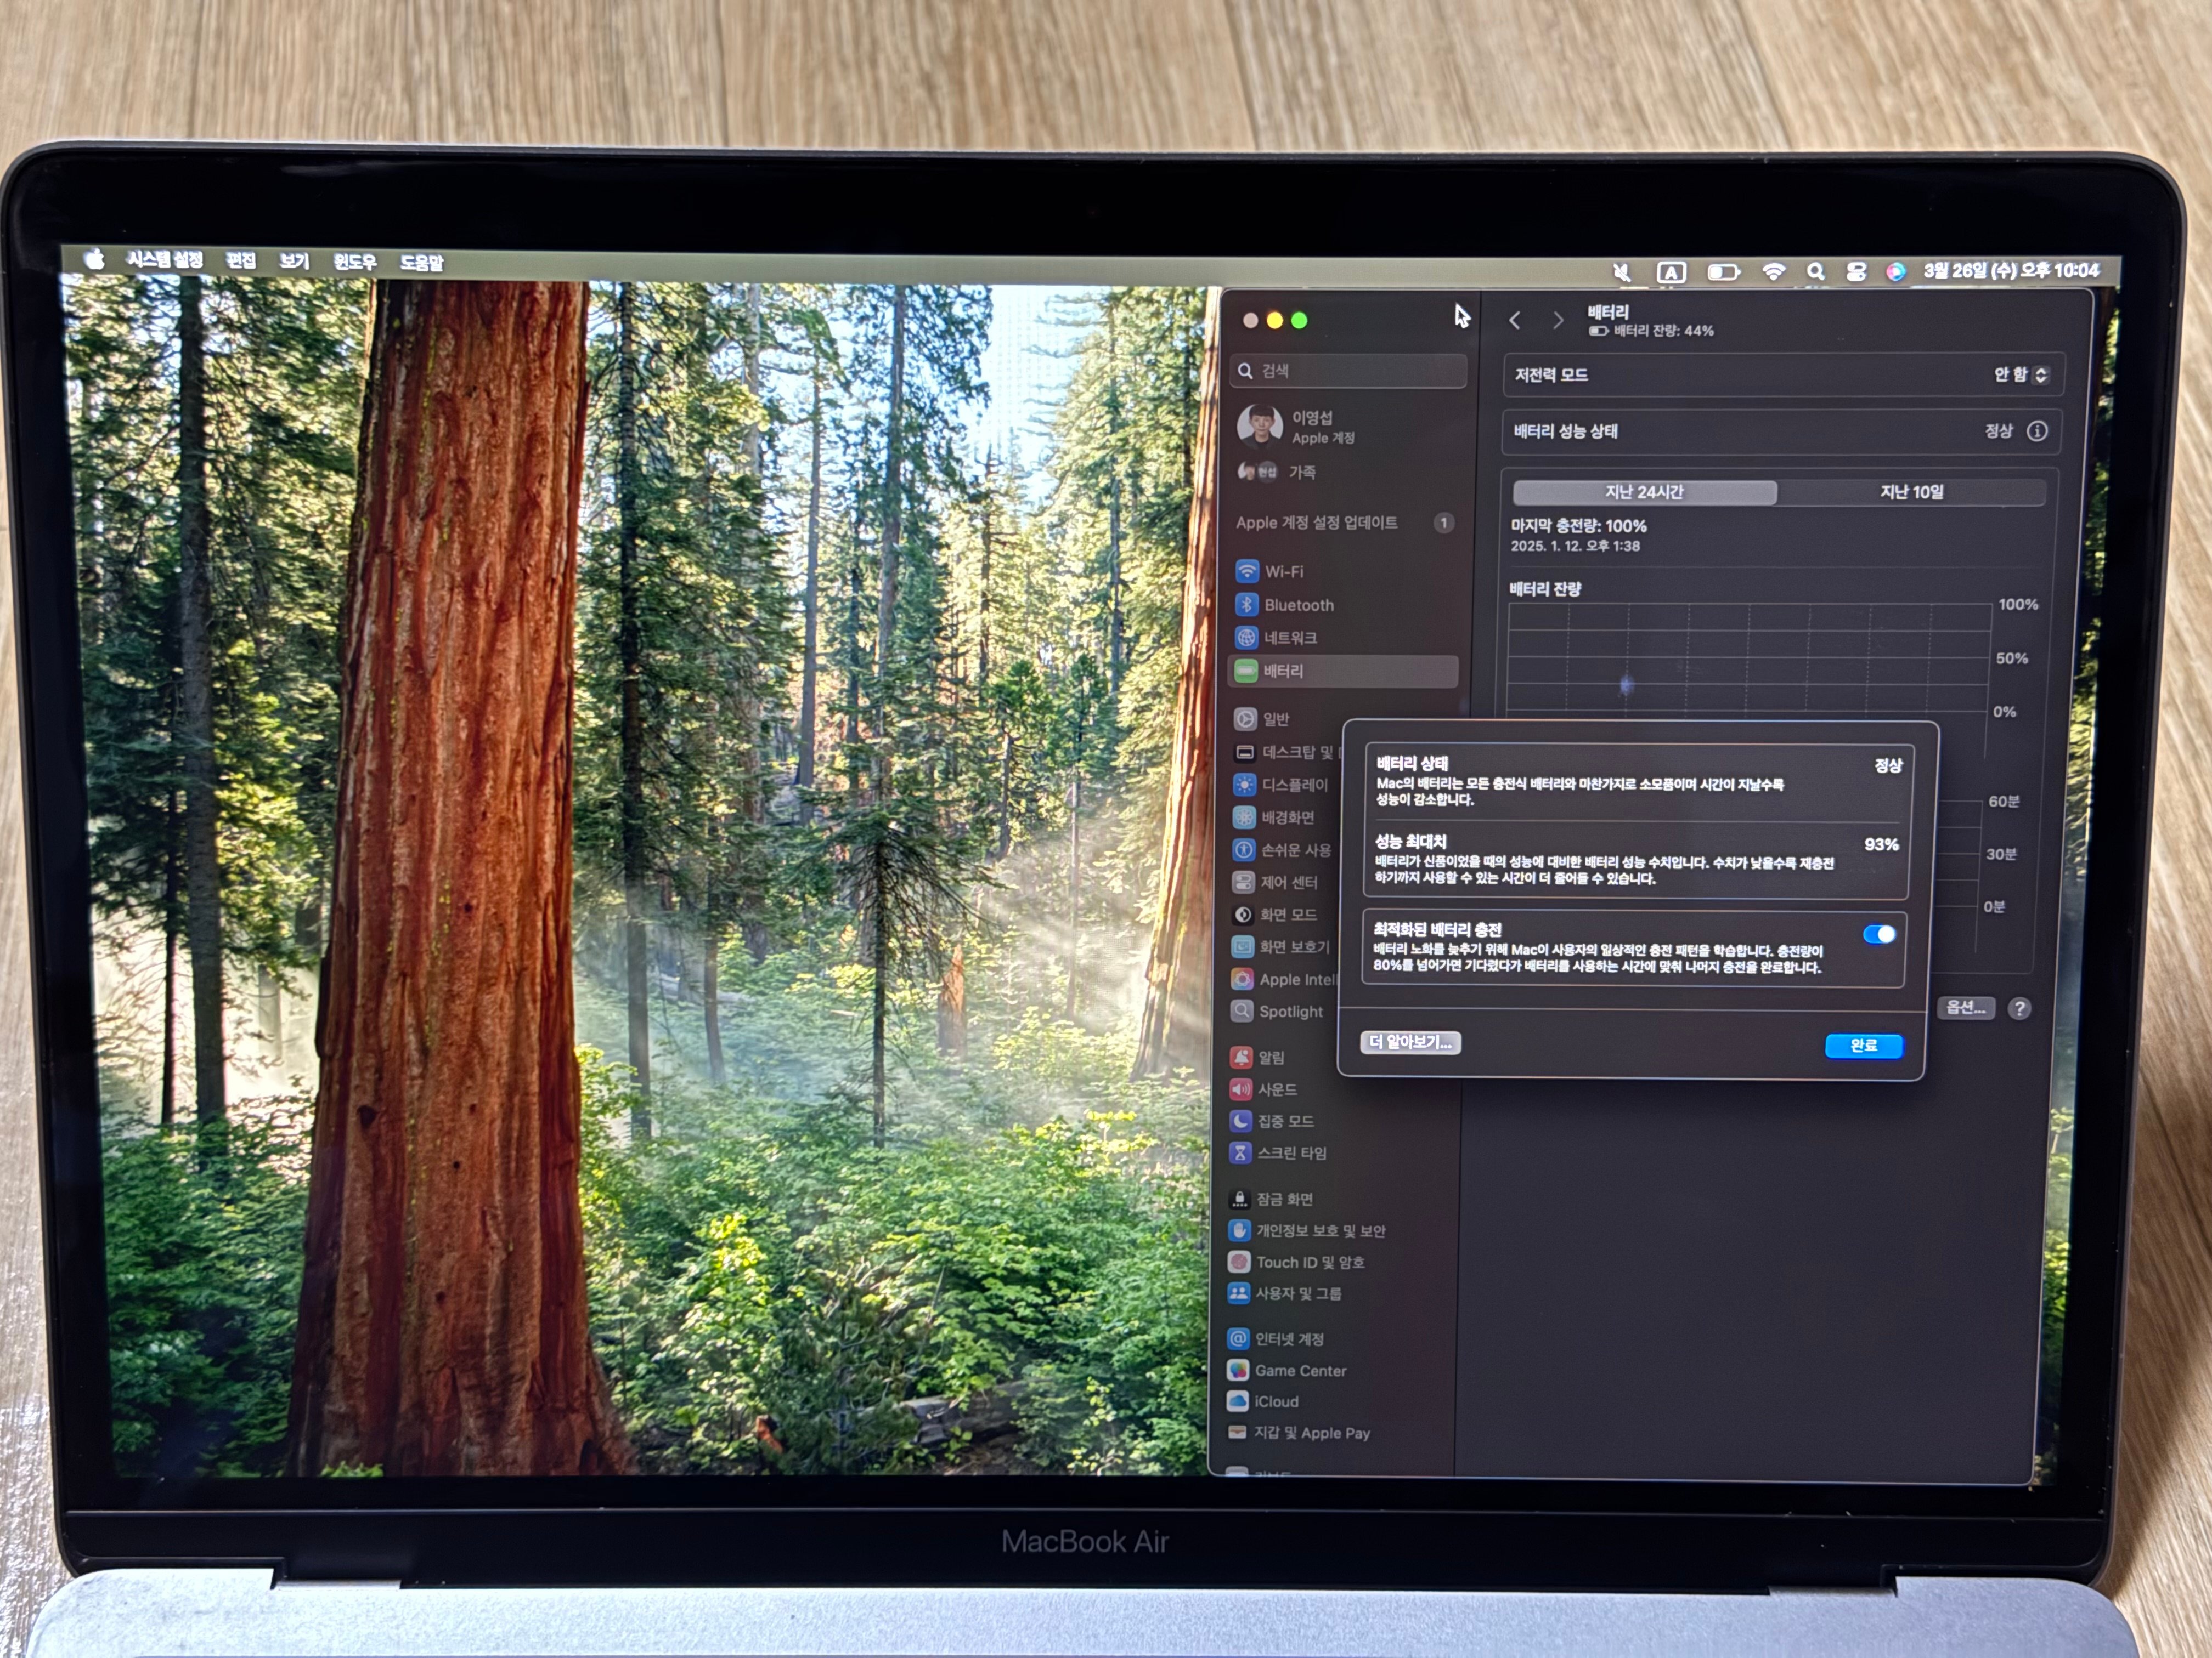Go forward with the right chevron
Image resolution: width=2212 pixels, height=1658 pixels.
[1558, 320]
